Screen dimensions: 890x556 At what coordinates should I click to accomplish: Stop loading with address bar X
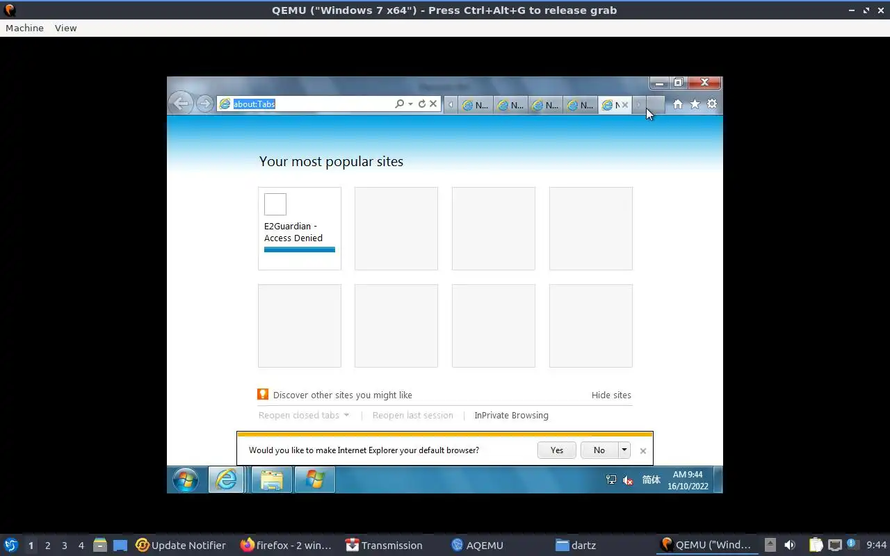tap(433, 104)
